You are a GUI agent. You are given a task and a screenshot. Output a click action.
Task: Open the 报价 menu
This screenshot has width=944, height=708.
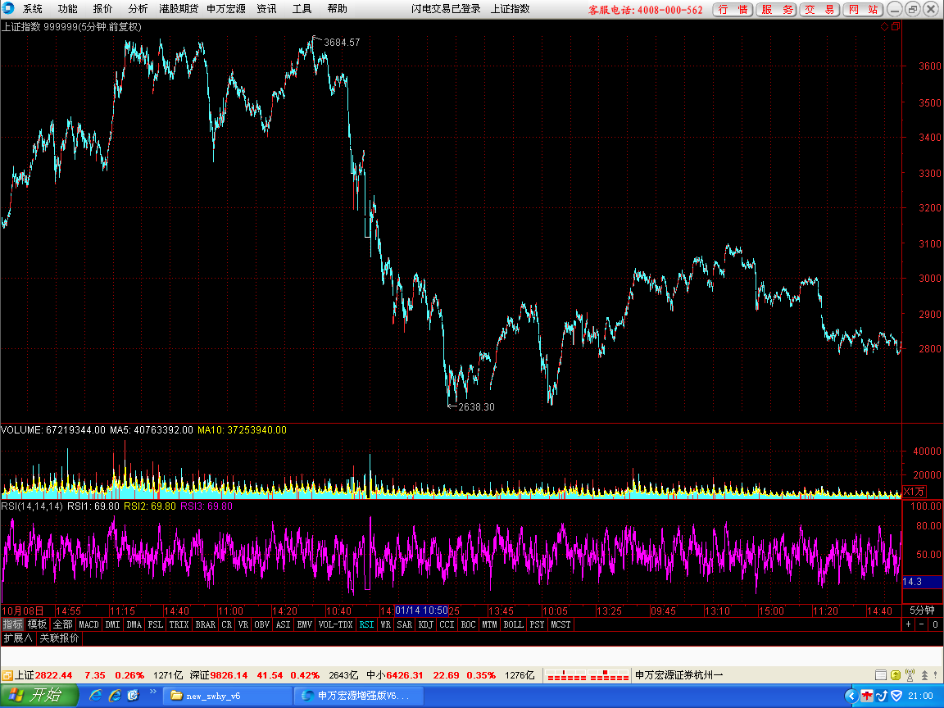pyautogui.click(x=102, y=9)
